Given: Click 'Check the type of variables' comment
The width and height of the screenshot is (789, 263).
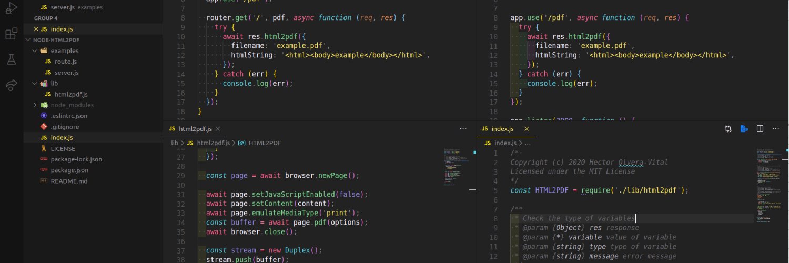Looking at the screenshot, I should click(x=579, y=218).
